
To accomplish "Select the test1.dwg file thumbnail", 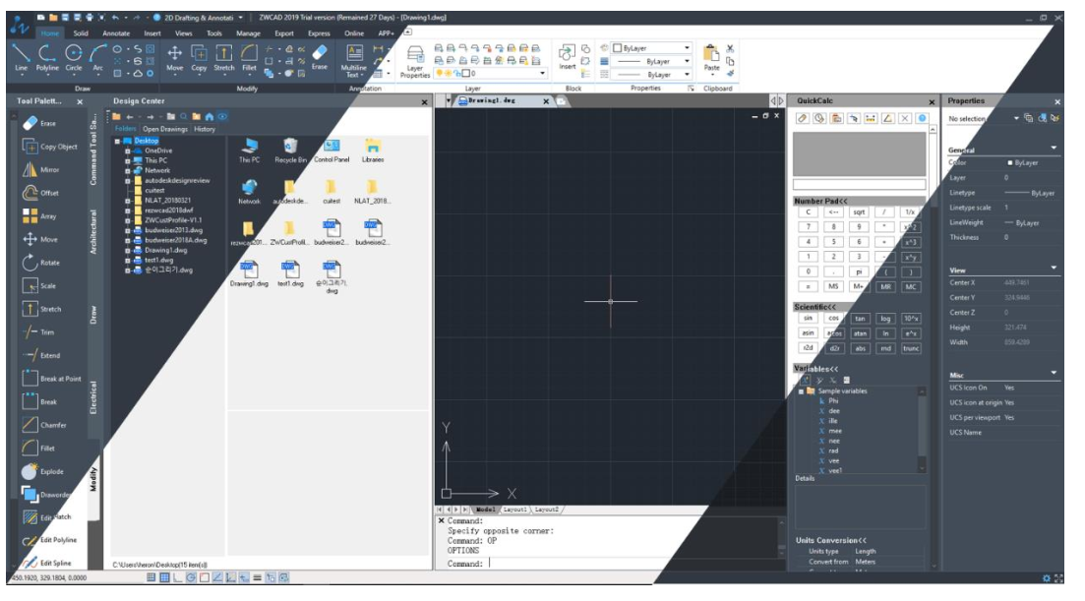I will click(290, 273).
